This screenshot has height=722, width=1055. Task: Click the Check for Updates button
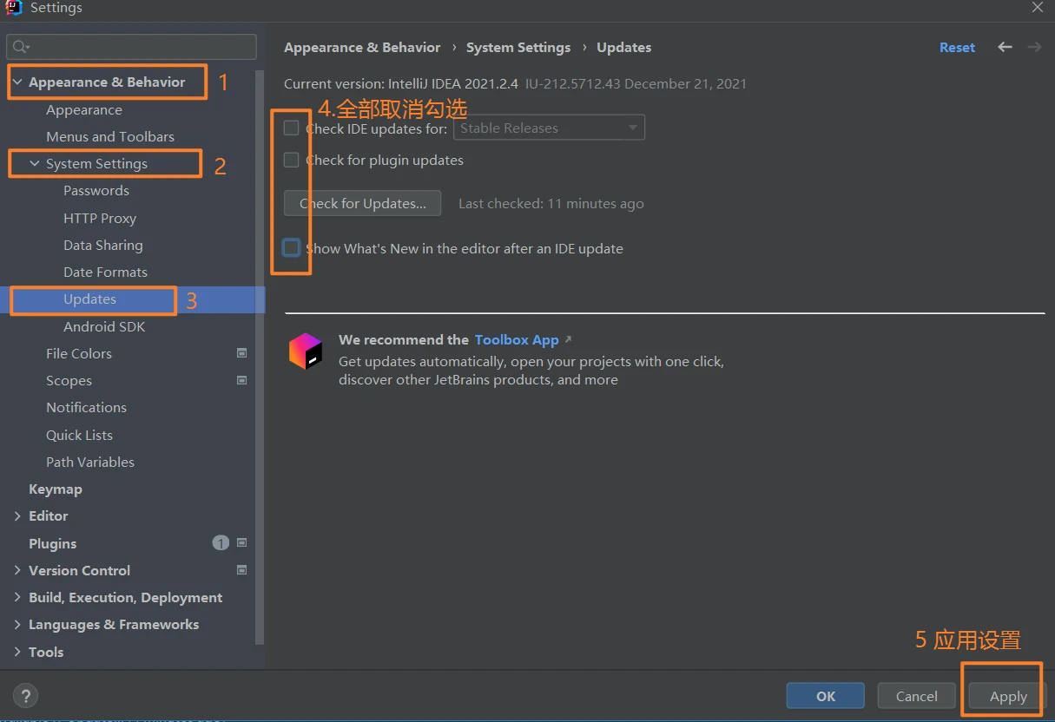(363, 204)
